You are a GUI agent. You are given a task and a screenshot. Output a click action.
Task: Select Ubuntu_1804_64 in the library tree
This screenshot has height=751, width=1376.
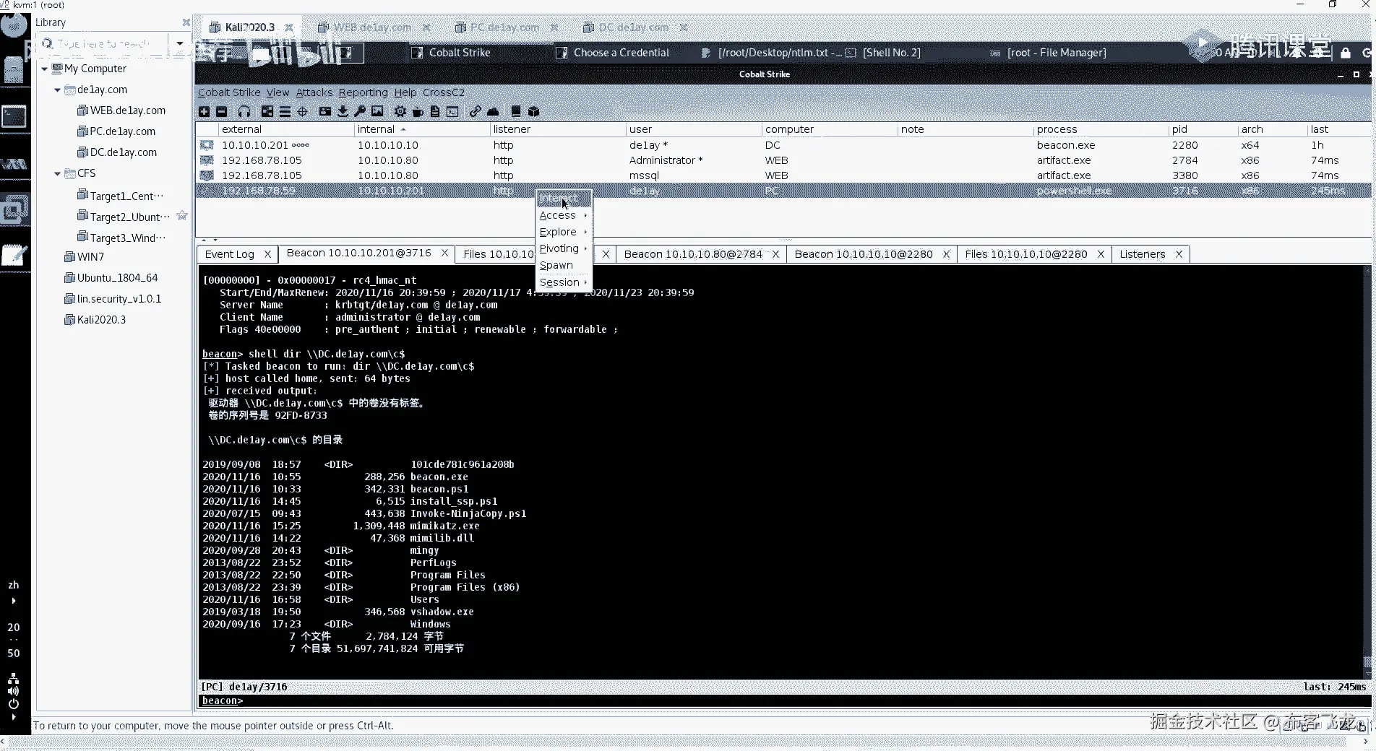[x=111, y=278]
